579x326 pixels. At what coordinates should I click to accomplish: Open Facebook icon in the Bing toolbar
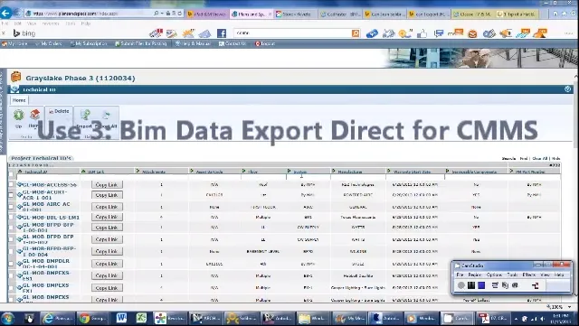click(222, 33)
